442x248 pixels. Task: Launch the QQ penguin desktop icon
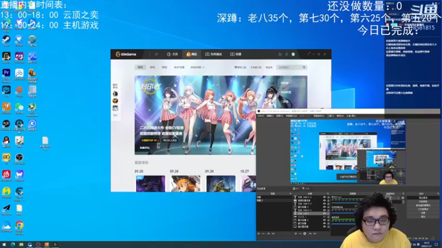click(x=6, y=140)
